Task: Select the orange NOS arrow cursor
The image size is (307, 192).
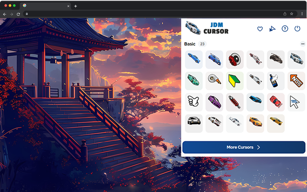Action: click(296, 81)
